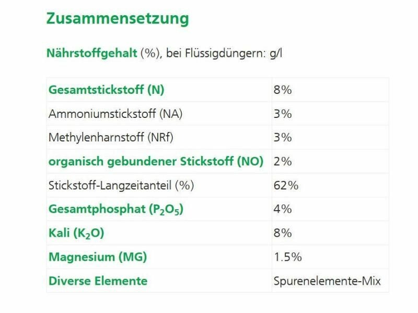Click the Magnesium (MG) row label
This screenshot has height=313, width=418.
98,257
